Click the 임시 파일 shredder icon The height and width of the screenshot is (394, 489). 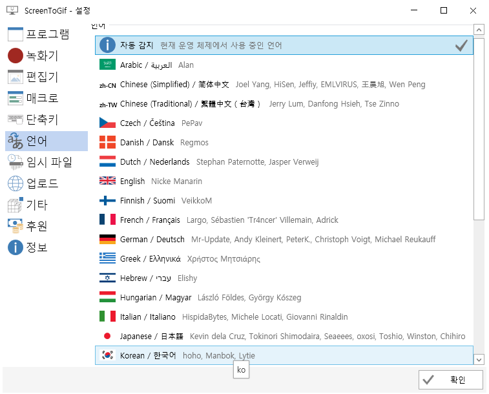pos(16,162)
